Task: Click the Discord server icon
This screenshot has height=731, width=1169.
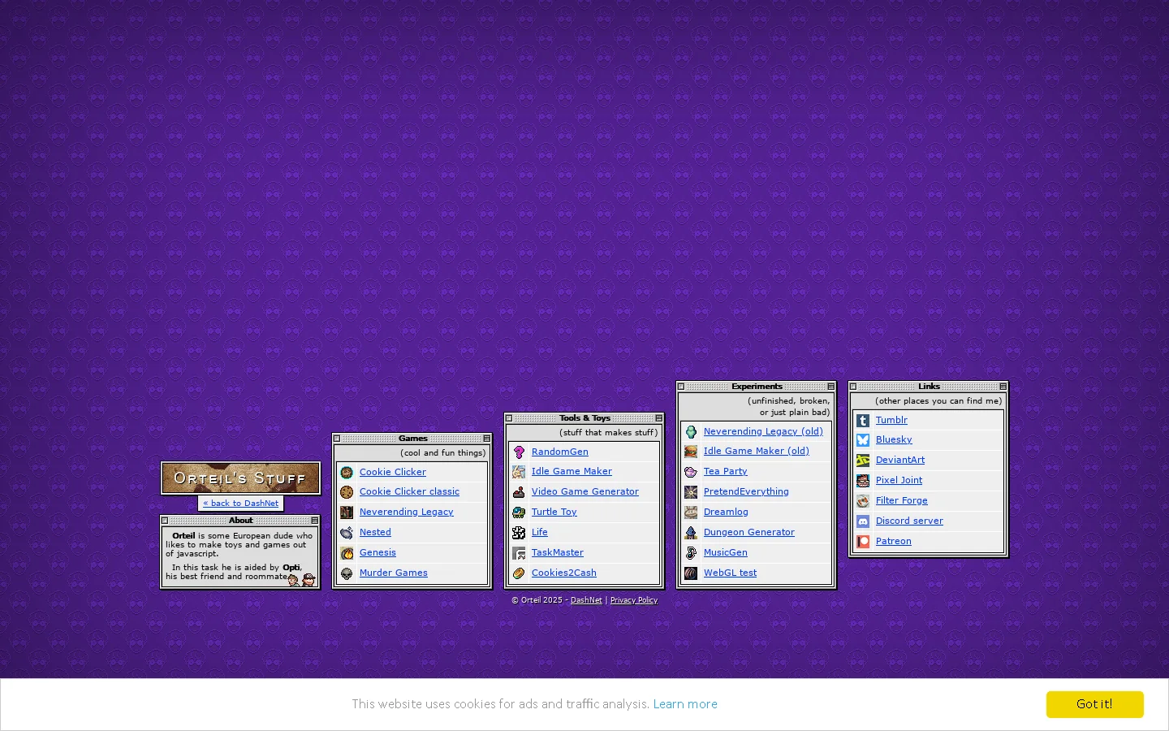Action: coord(863,521)
